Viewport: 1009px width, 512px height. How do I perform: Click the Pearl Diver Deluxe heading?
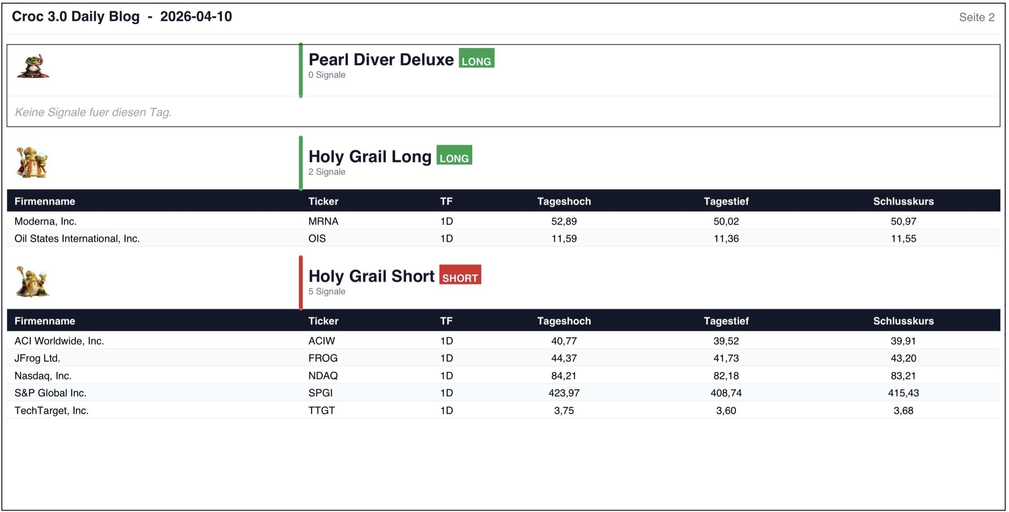(x=381, y=60)
